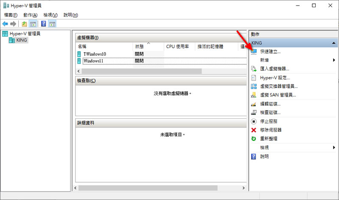339x200 pixels.
Task: Sort by CPU 使用率 column header
Action: pyautogui.click(x=179, y=47)
